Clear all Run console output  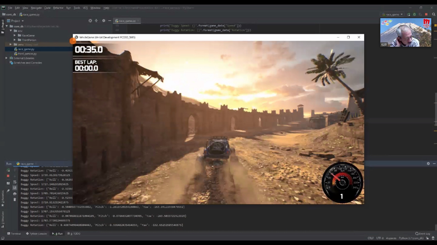click(x=15, y=199)
